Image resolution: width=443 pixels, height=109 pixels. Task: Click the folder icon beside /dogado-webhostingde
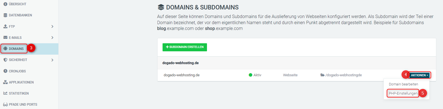tap(322, 75)
